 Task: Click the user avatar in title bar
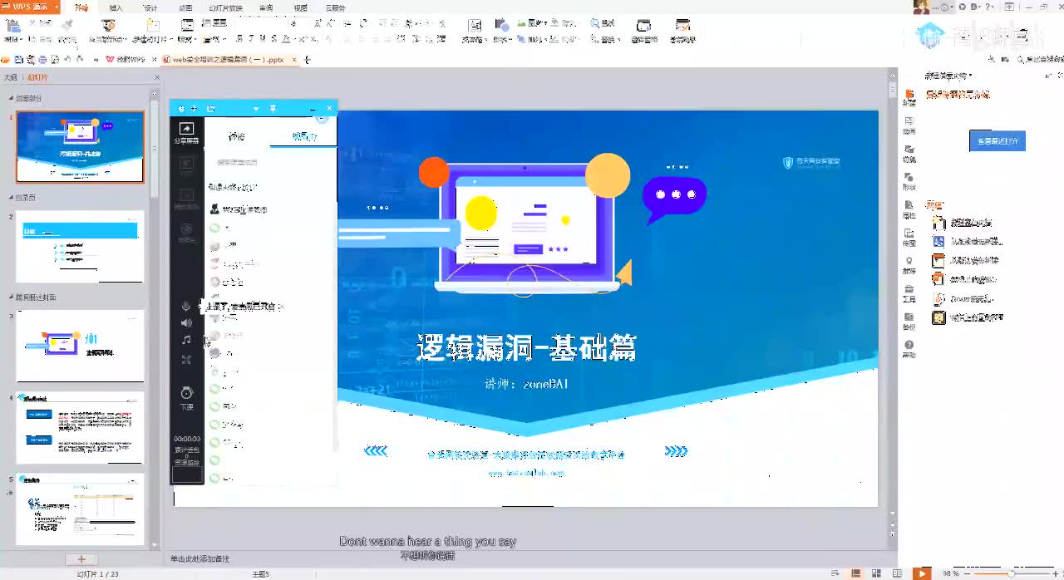tap(921, 7)
